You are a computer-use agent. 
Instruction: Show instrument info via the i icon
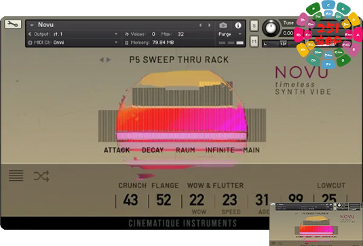click(238, 25)
